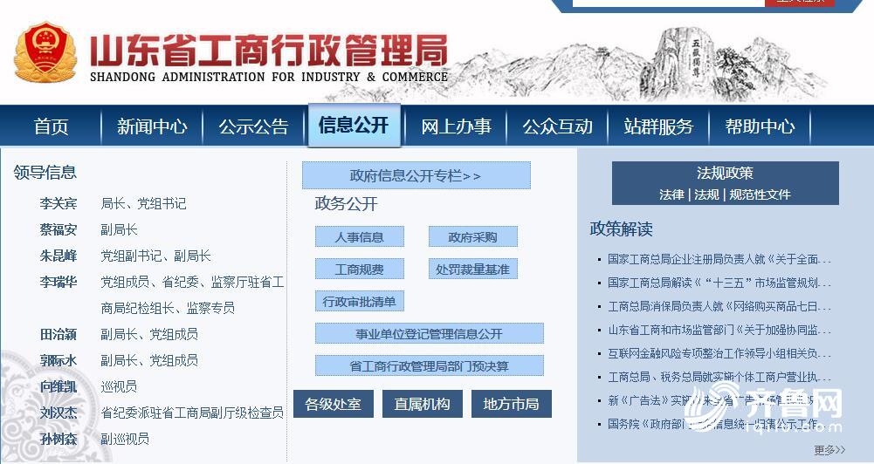
Task: Click the site title 山东省工商行政管理局
Action: pos(269,50)
